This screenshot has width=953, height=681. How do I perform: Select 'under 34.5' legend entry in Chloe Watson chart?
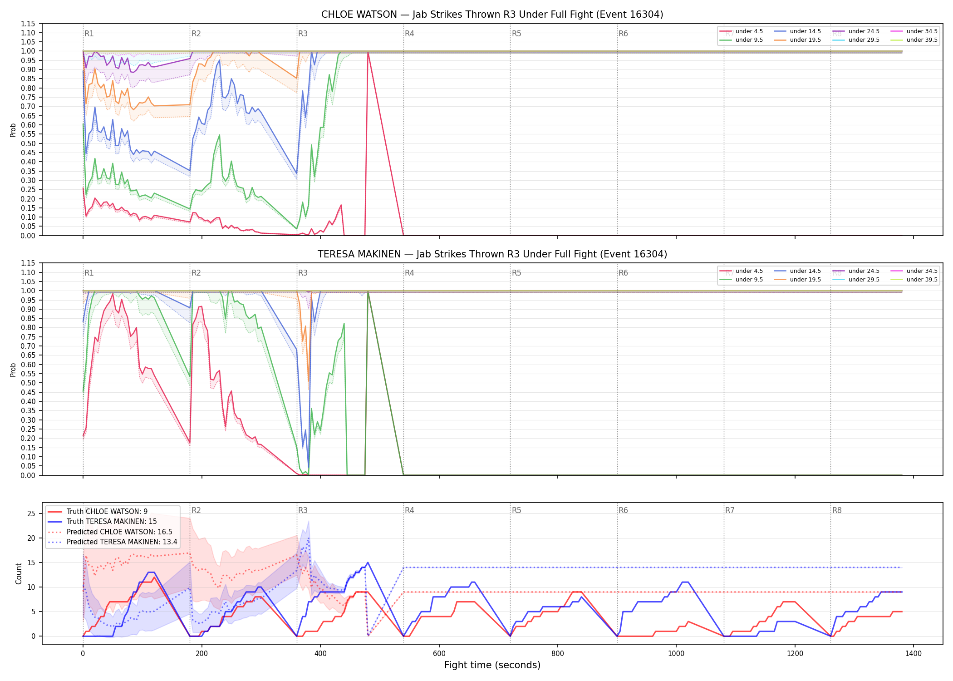914,31
